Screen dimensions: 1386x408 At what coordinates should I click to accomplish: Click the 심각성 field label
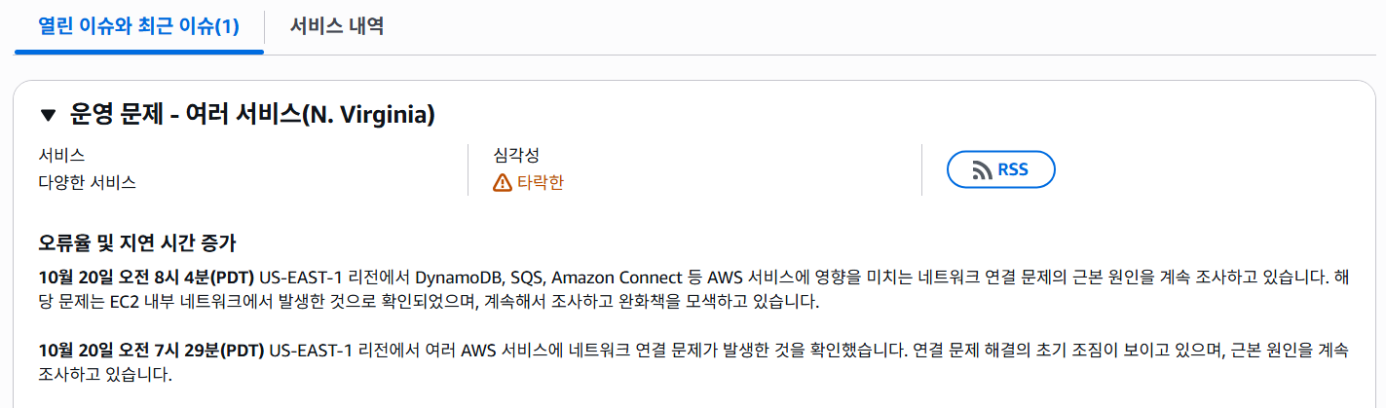(x=517, y=155)
